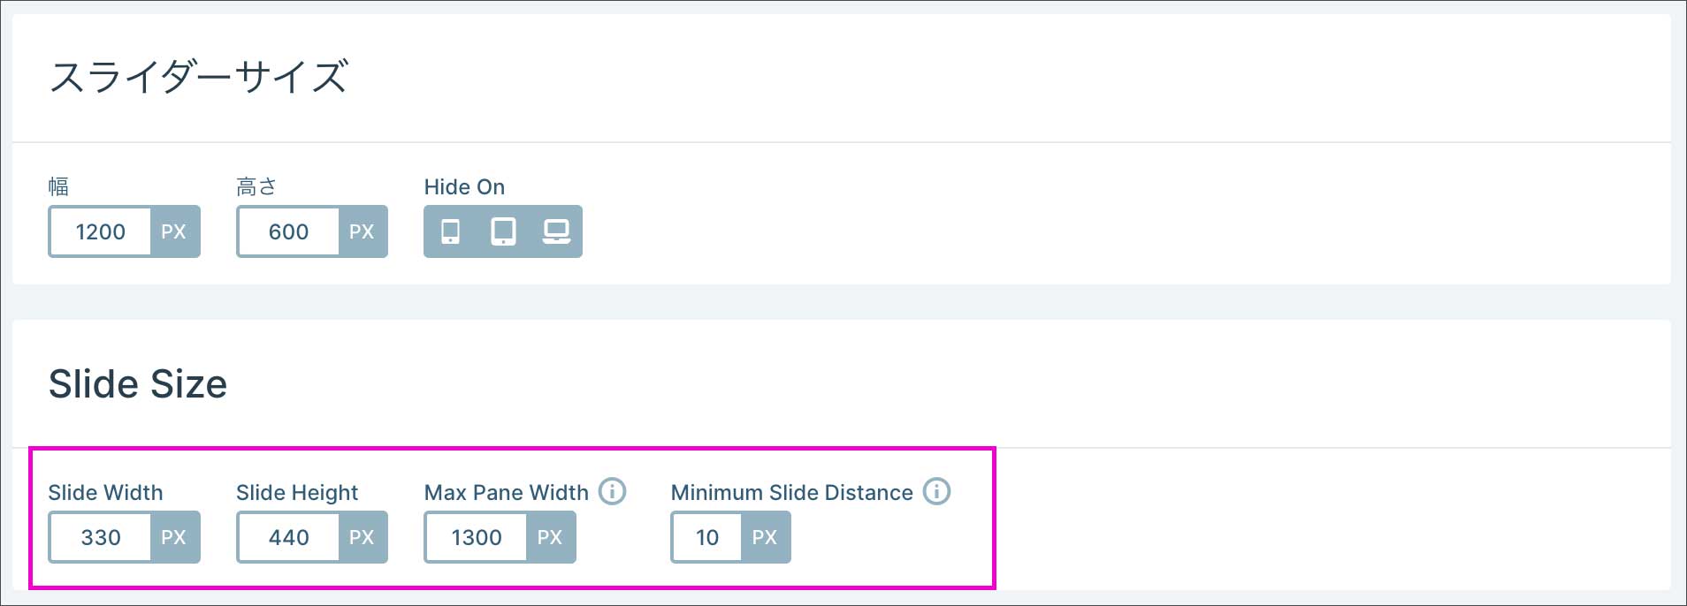
Task: Click PX unit beside 高さ field
Action: [362, 231]
